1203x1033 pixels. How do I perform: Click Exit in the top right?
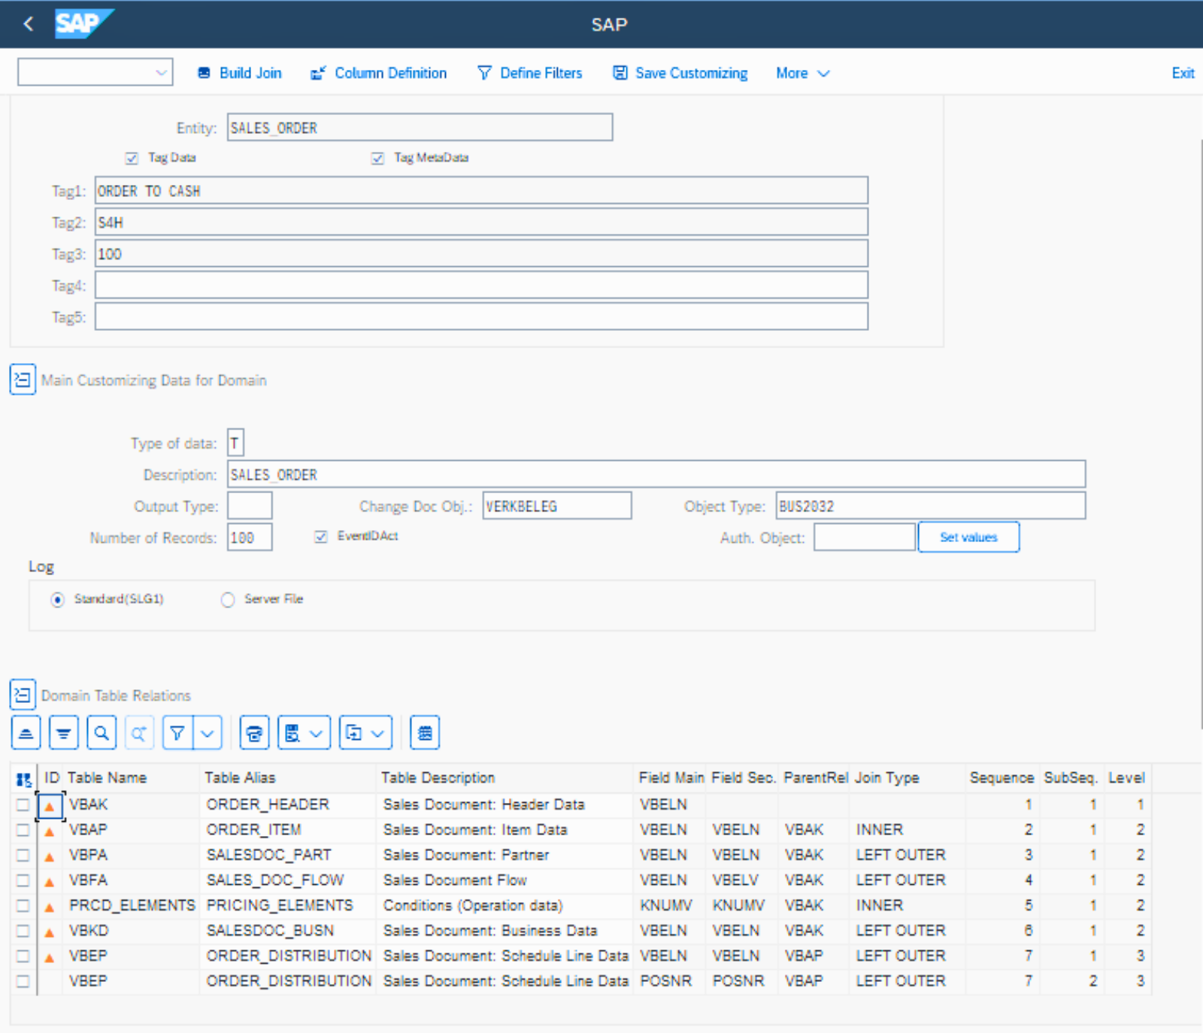pyautogui.click(x=1182, y=74)
